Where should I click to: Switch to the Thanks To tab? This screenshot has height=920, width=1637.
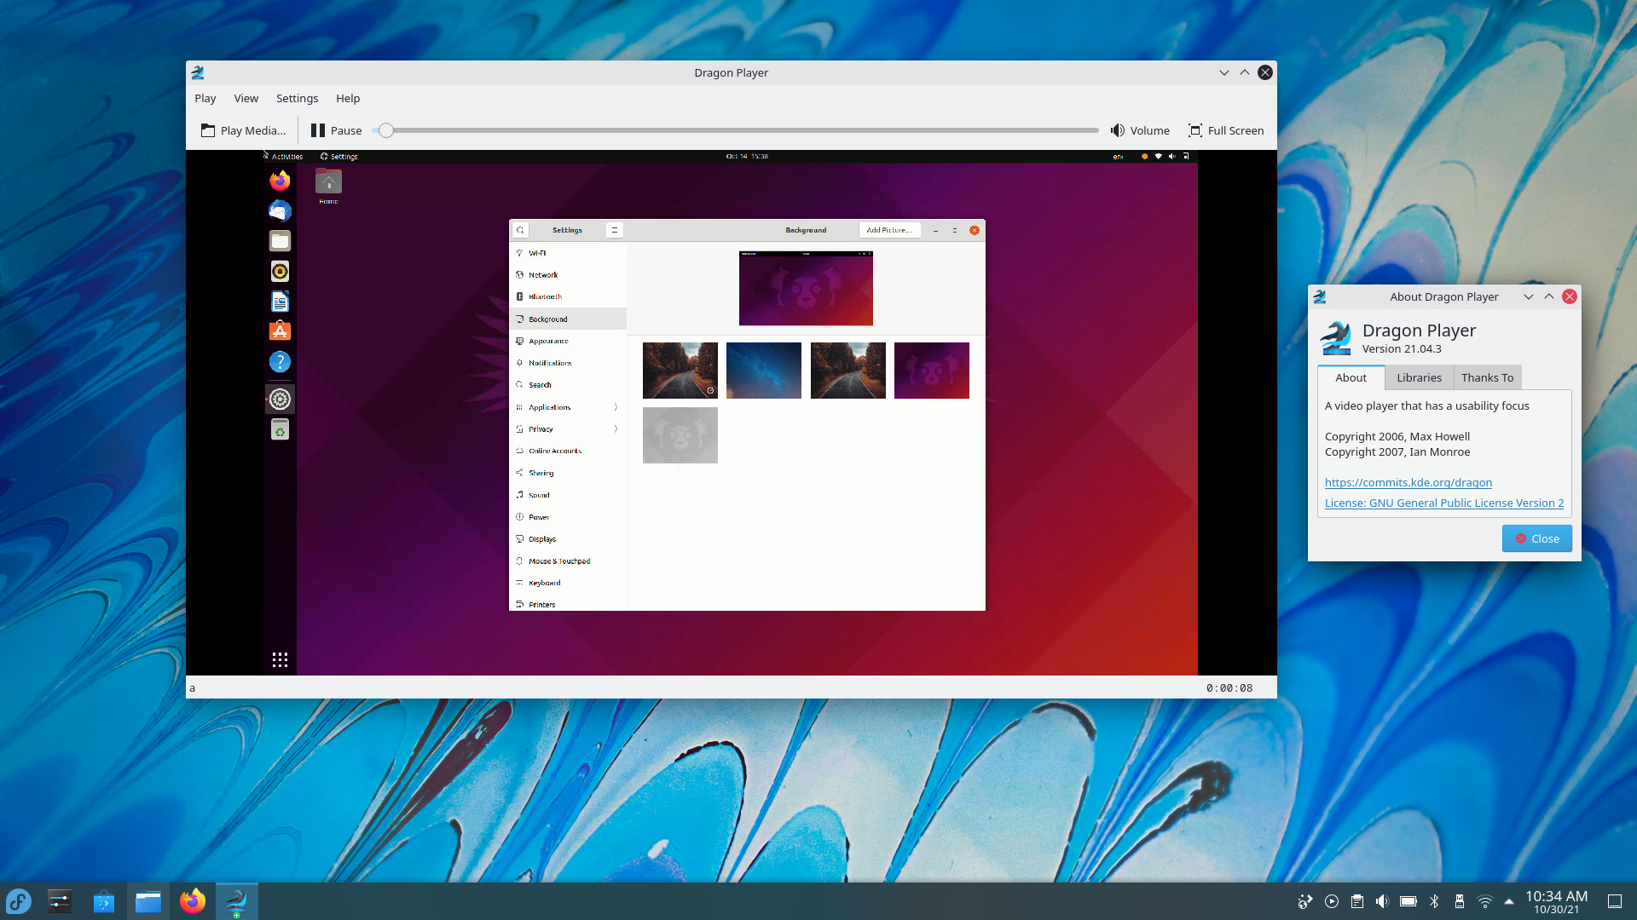[1487, 377]
